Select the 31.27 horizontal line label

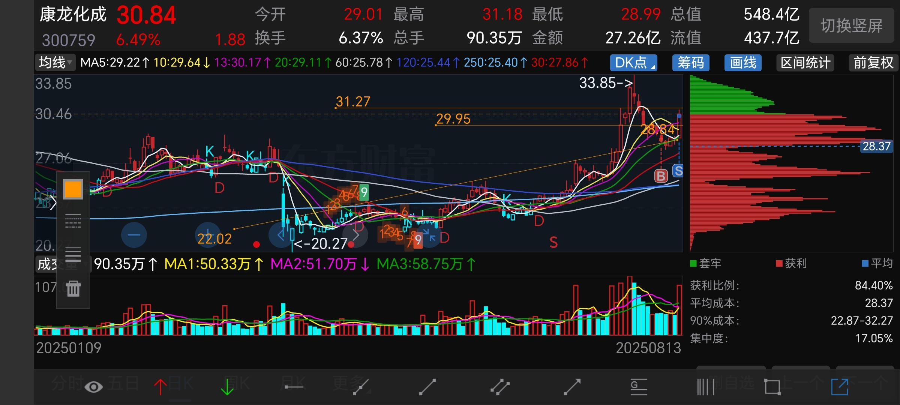pos(353,102)
